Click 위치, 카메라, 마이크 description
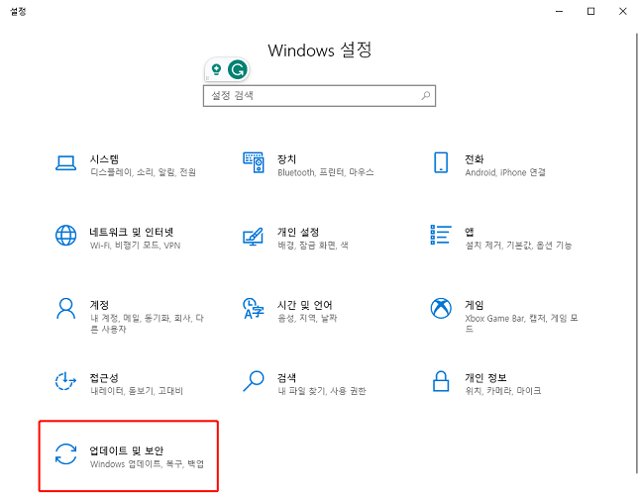 (x=503, y=391)
